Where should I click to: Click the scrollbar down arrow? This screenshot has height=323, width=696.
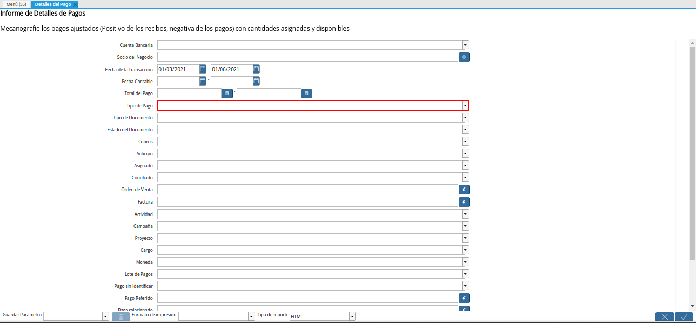692,307
